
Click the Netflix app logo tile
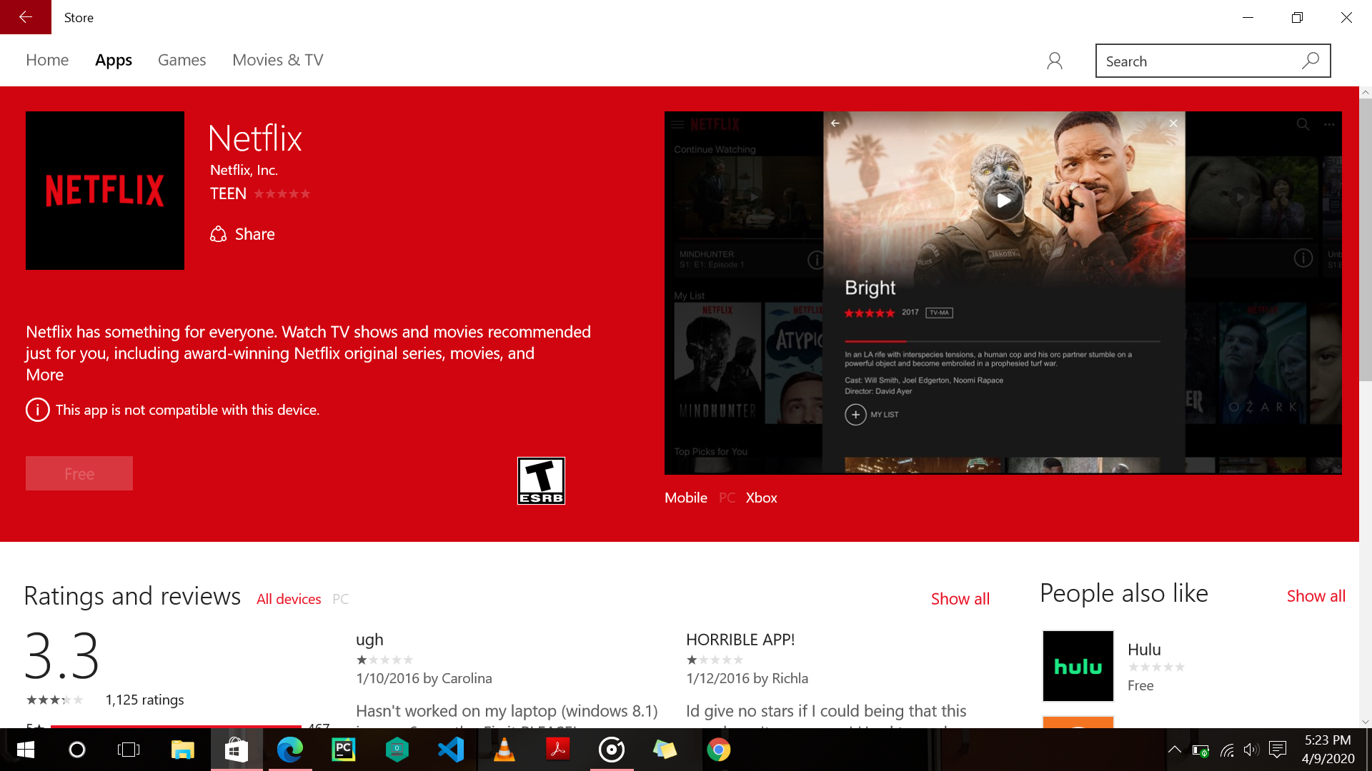tap(105, 191)
